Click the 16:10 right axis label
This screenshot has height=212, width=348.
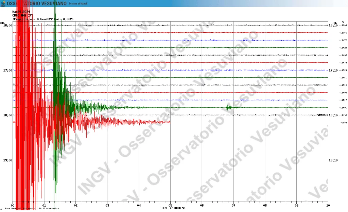point(333,25)
